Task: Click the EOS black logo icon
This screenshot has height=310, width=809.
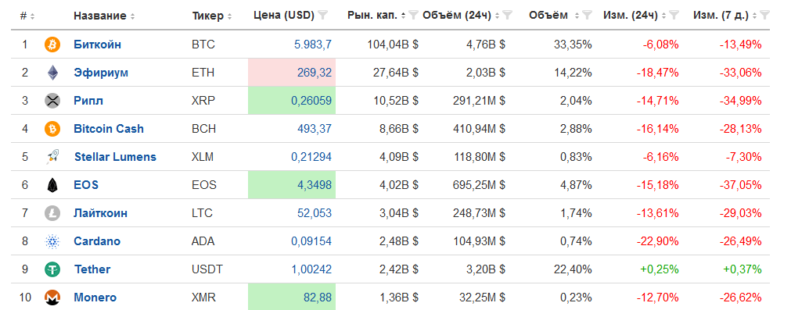Action: [x=52, y=185]
